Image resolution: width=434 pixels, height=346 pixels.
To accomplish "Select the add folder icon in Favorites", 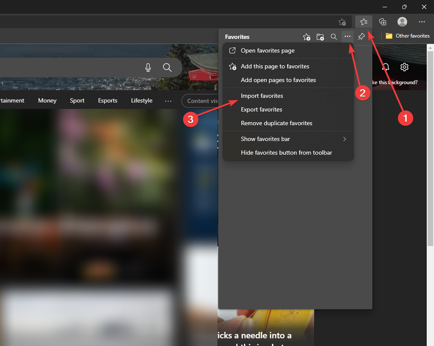I will click(320, 37).
